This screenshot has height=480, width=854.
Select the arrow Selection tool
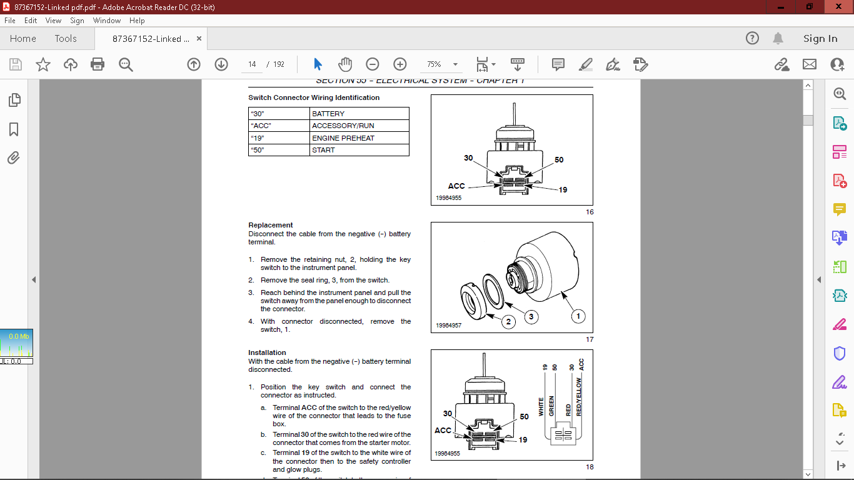(318, 64)
